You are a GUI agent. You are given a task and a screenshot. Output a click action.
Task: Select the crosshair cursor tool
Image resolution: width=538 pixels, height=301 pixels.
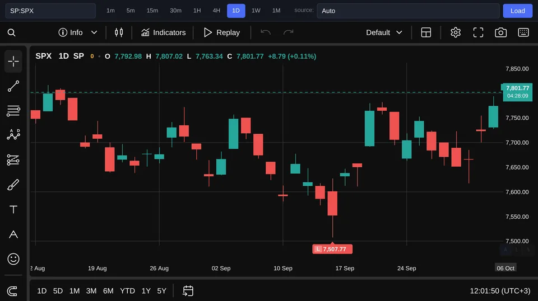(x=13, y=62)
